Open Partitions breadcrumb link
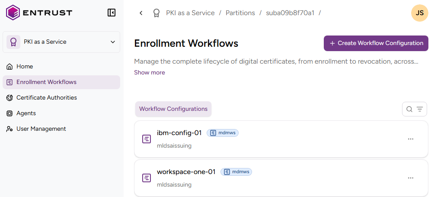 (x=240, y=13)
